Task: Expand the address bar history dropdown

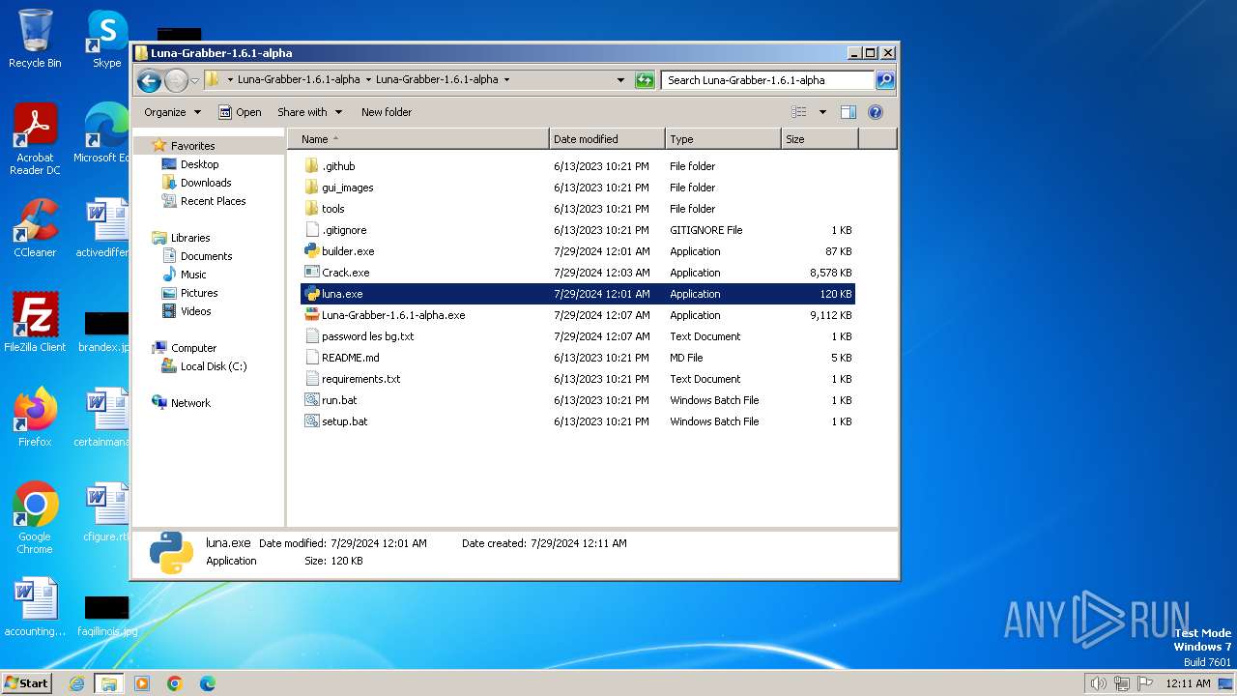Action: pos(620,80)
